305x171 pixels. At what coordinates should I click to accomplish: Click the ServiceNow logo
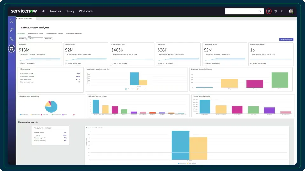(24, 11)
